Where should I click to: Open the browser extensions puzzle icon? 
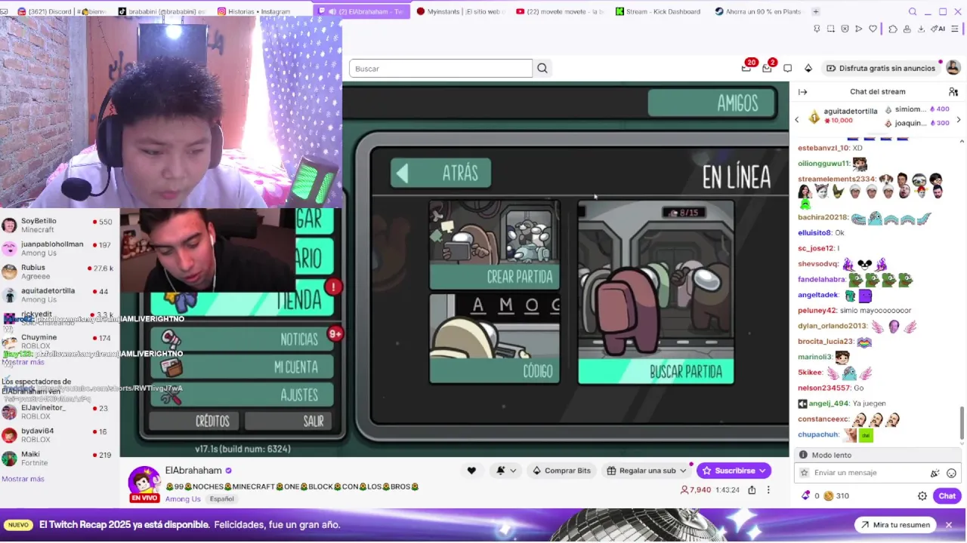click(893, 29)
